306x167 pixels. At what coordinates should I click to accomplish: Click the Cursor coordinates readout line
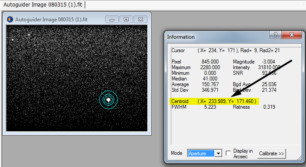tap(226, 50)
